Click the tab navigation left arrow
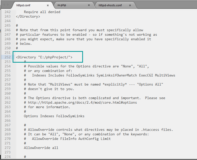The height and width of the screenshot is (160, 197). click(4, 5)
